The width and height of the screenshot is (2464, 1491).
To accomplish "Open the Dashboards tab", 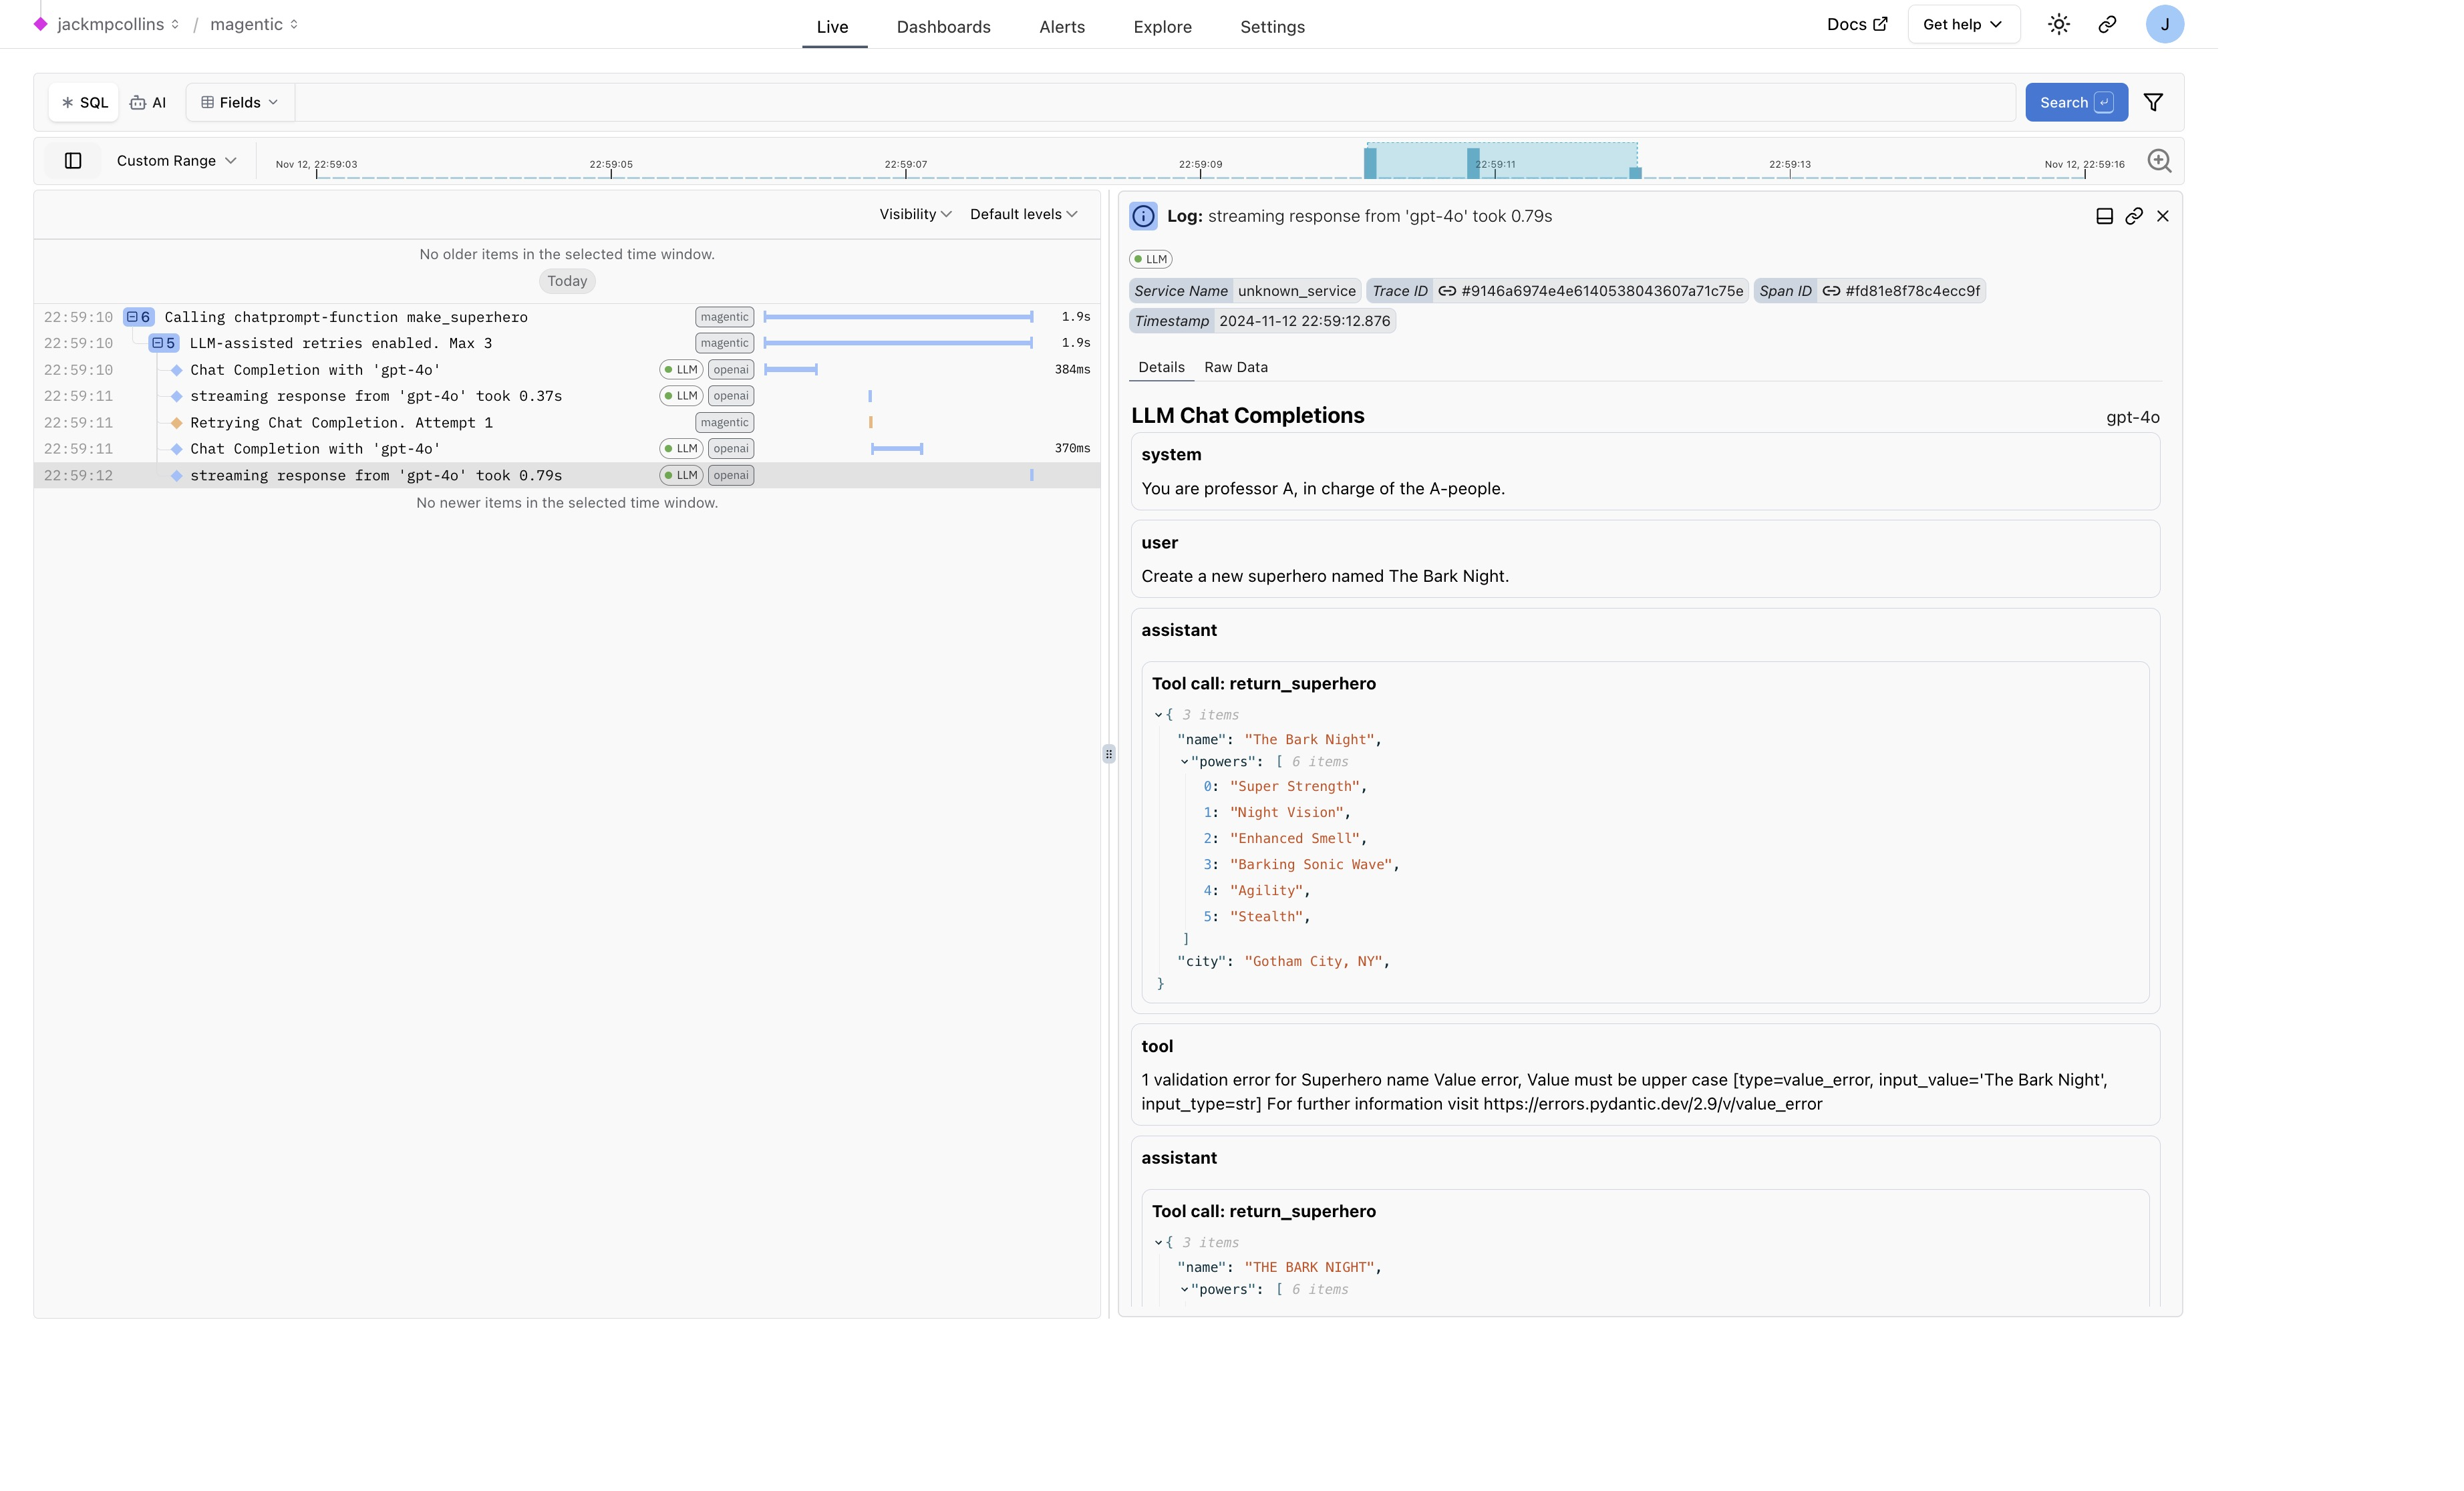I will [x=943, y=27].
